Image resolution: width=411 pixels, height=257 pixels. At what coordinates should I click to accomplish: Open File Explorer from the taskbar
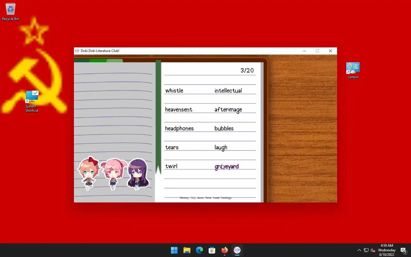tap(187, 250)
